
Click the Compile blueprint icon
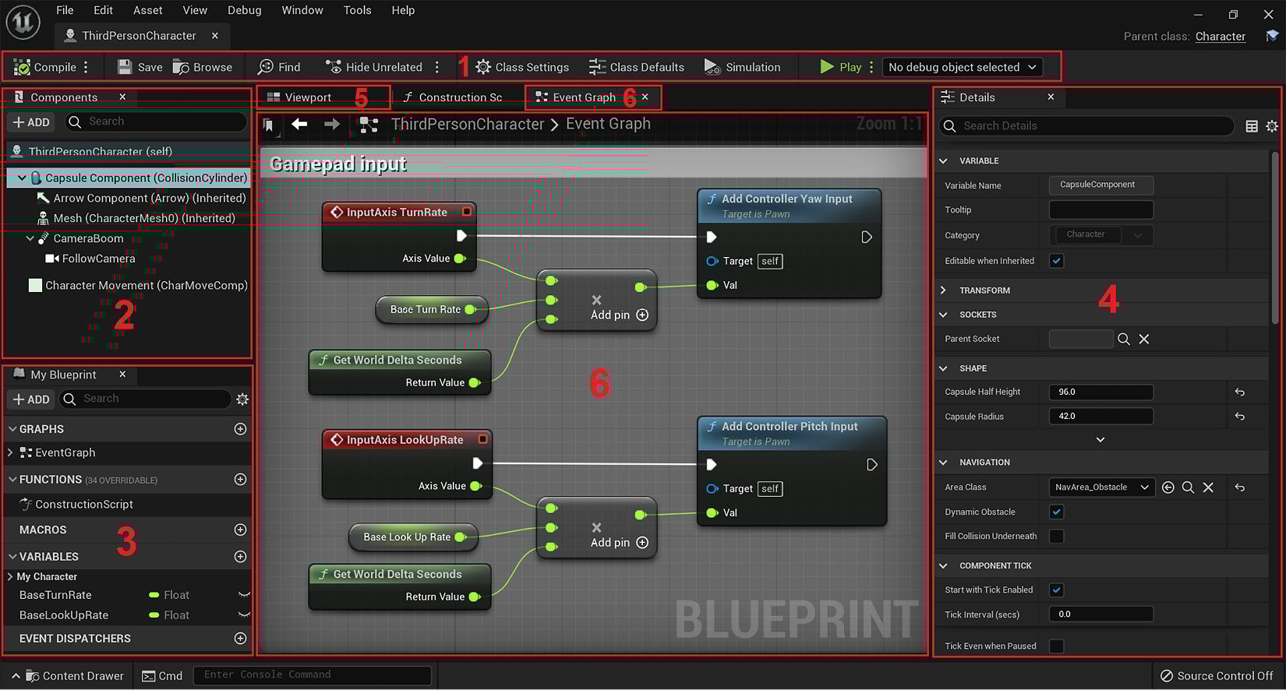click(x=23, y=68)
